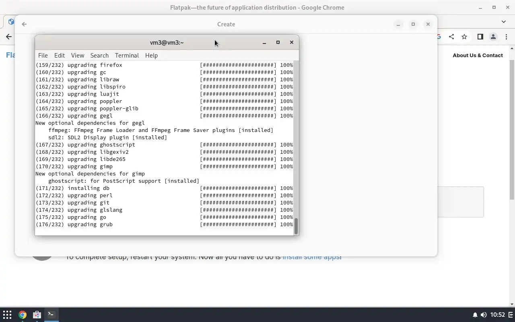
Task: Follow the 'install some apps' link
Action: pyautogui.click(x=311, y=257)
